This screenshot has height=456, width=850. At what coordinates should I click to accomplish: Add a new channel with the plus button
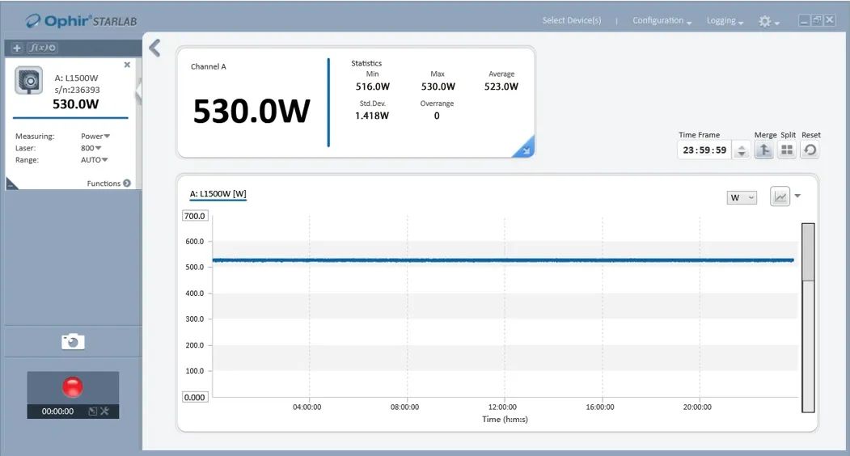point(18,49)
